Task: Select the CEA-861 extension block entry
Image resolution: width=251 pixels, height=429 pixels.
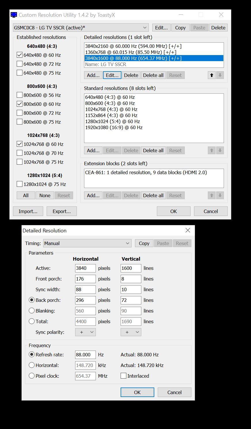Action: 154,172
